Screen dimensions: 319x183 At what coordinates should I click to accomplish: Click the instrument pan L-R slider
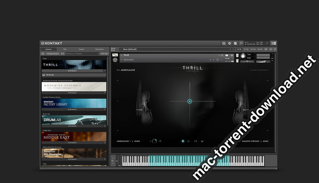[247, 61]
